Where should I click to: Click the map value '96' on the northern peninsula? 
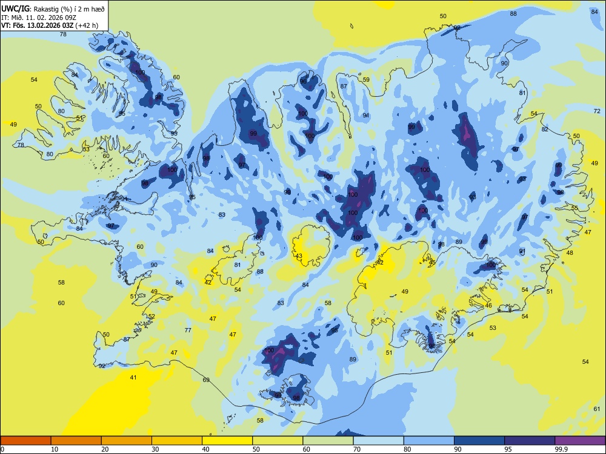[304, 82]
